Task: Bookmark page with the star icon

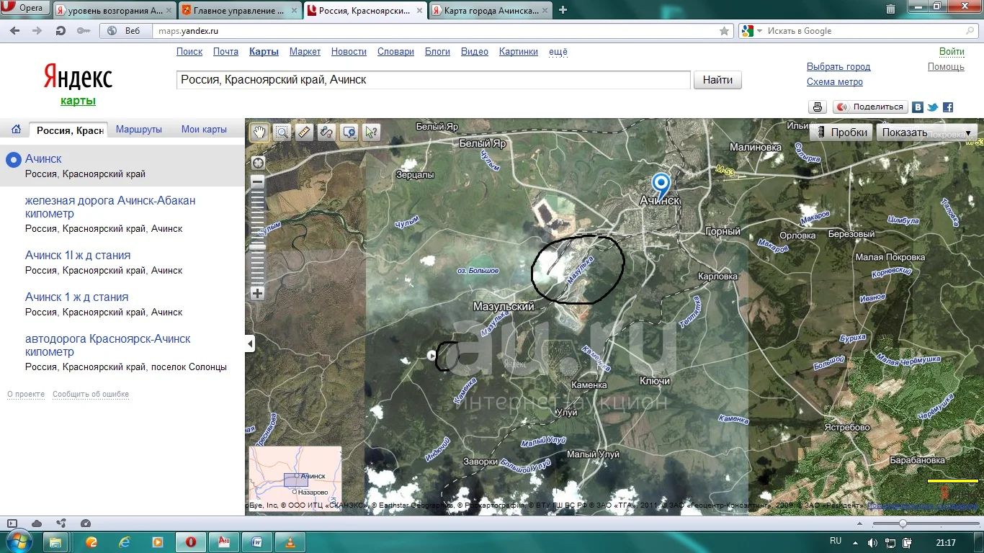Action: [x=724, y=31]
